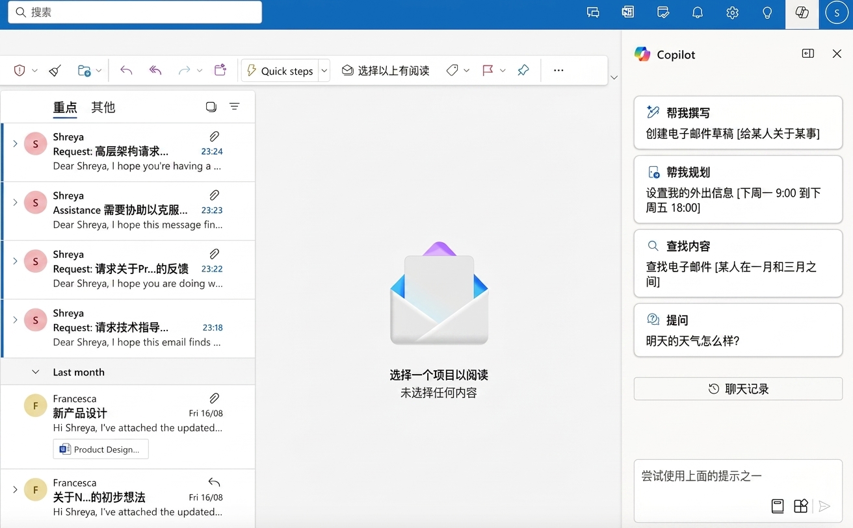Open the Filter icon in message list

pyautogui.click(x=235, y=107)
